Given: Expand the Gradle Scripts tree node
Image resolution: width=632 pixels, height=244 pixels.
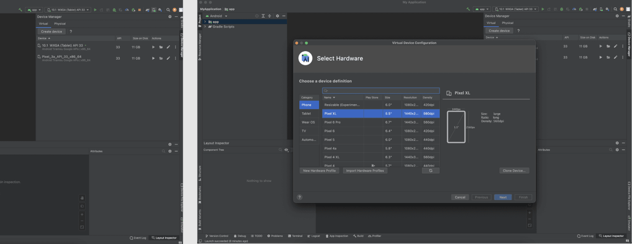Looking at the screenshot, I should click(x=205, y=26).
